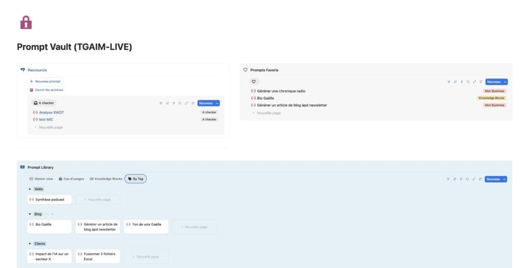Click the A checker tag on Analyse SWOT row

(x=209, y=112)
